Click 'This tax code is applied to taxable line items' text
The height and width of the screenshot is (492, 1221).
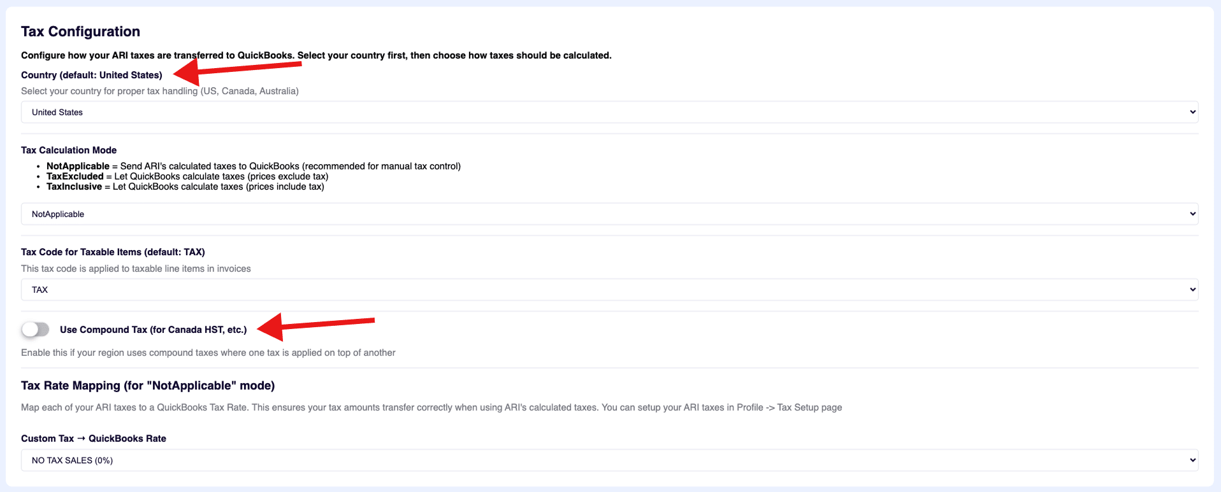[x=136, y=269]
